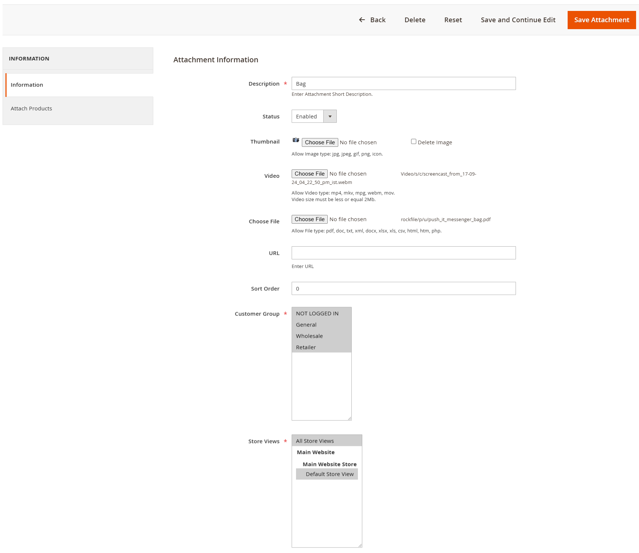Click the rockfile push_it_messenger_bag.pdf path

(446, 219)
